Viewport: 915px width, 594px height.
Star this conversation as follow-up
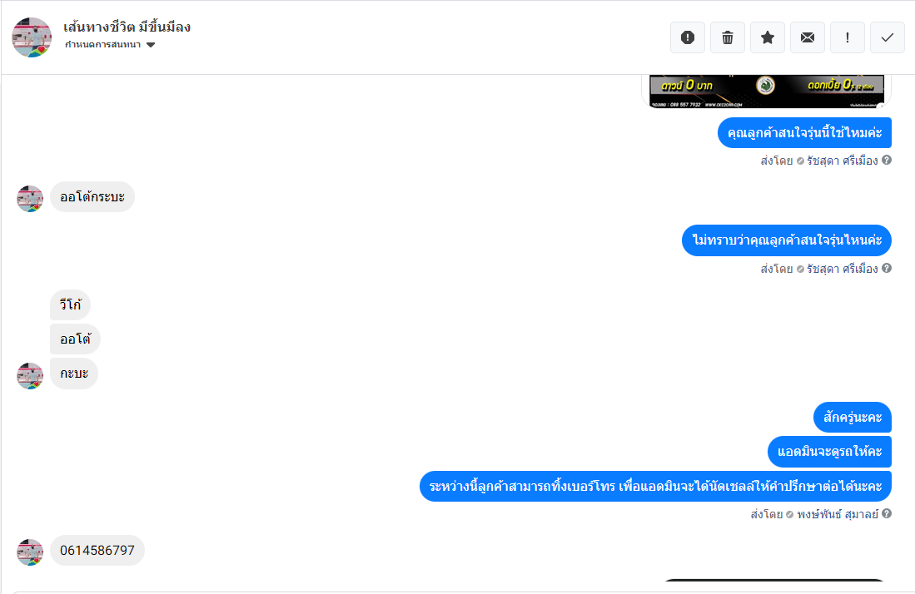tap(768, 38)
